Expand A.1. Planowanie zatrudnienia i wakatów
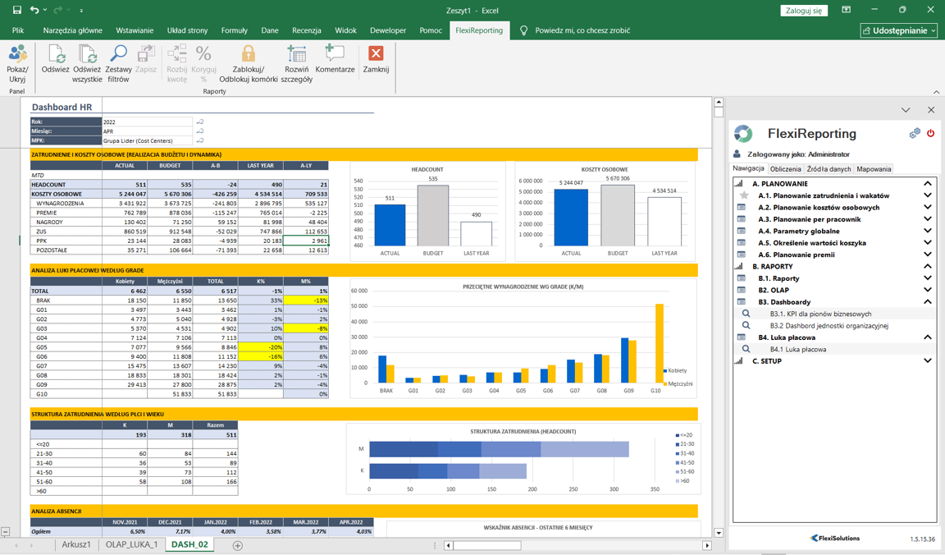The height and width of the screenshot is (555, 945). coord(927,196)
